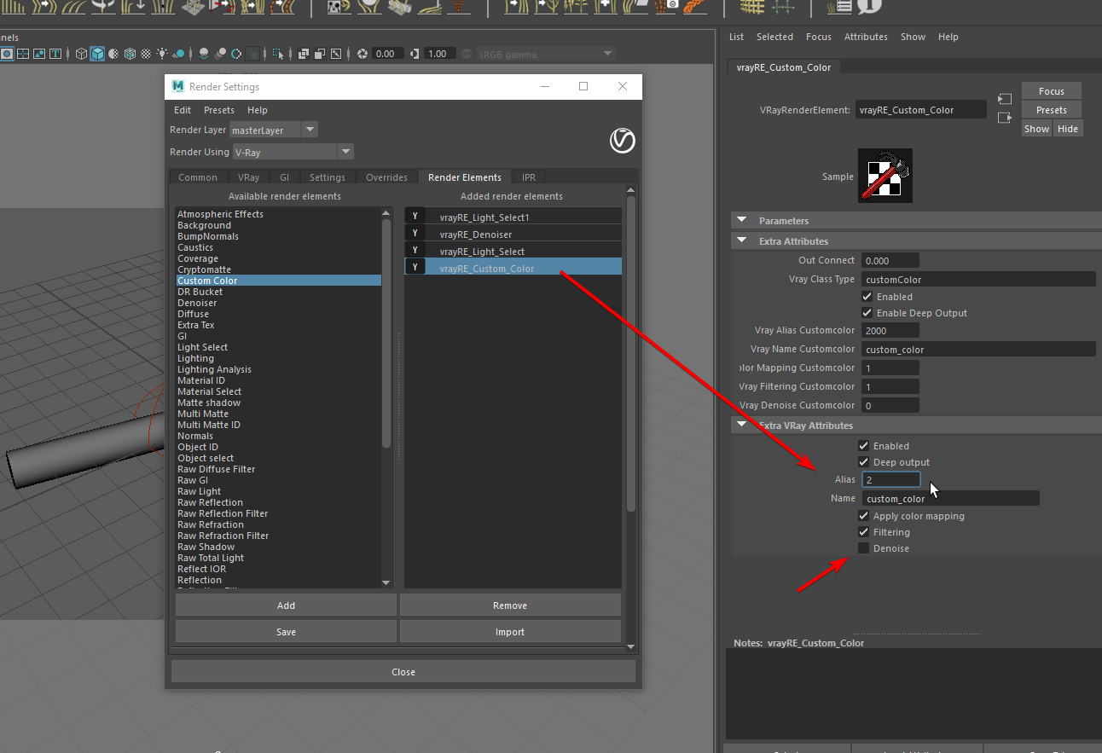The width and height of the screenshot is (1102, 753).
Task: Click the light bulb use-all-lights icon
Action: (x=162, y=54)
